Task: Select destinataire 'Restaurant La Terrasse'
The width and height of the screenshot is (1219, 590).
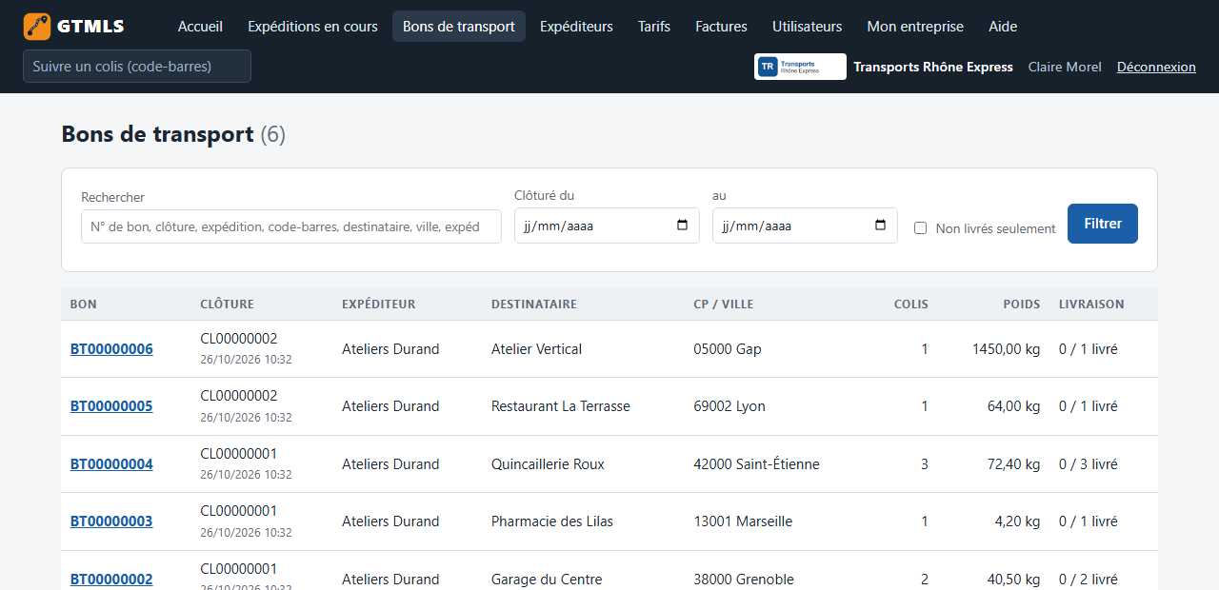Action: coord(561,406)
